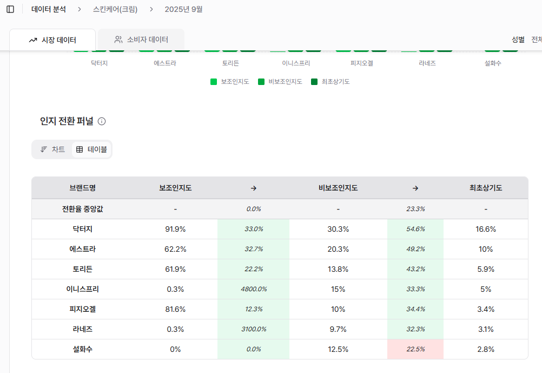Image resolution: width=542 pixels, height=373 pixels.
Task: Click the sort icon on 차트 toggle
Action: click(x=44, y=149)
